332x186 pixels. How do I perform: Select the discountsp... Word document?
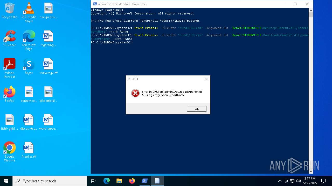click(29, 122)
